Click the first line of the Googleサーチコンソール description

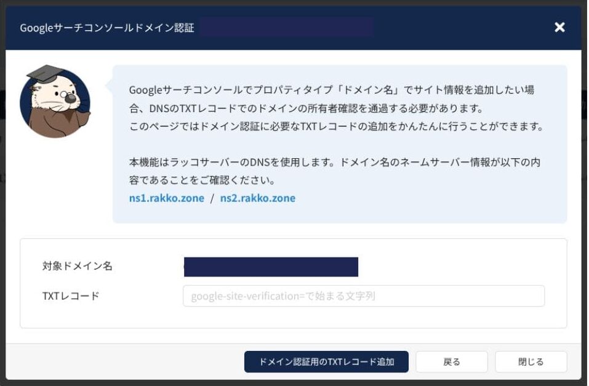tap(331, 90)
